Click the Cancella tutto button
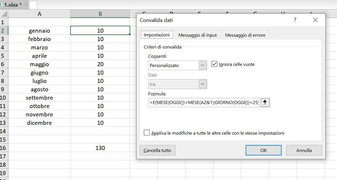This screenshot has width=337, height=180. [x=157, y=150]
